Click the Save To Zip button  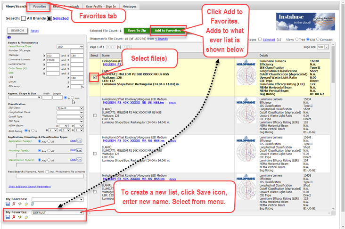137,31
